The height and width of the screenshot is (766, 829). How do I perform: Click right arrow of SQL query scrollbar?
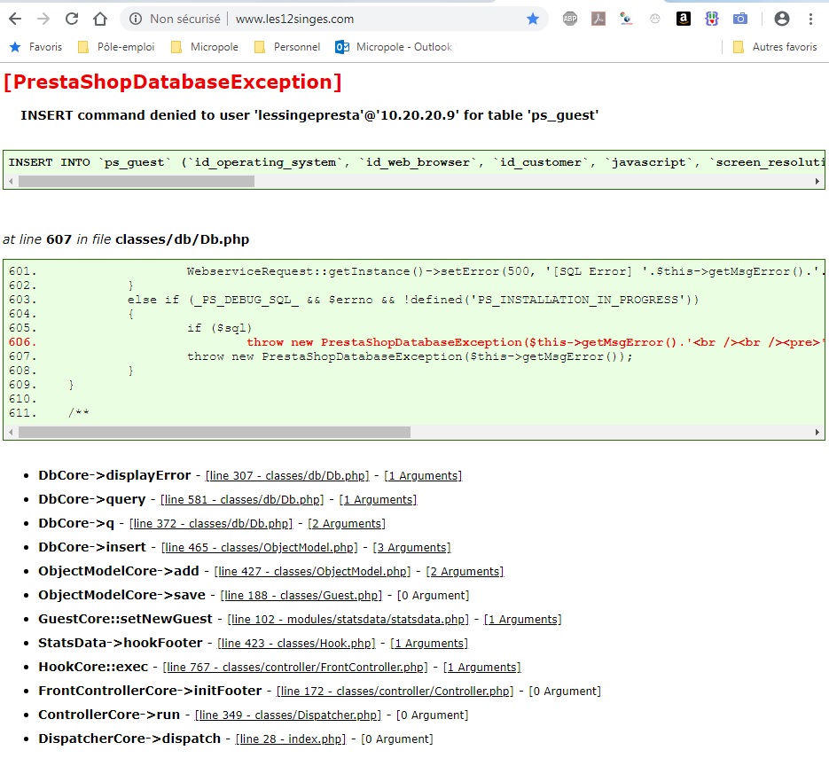(818, 182)
